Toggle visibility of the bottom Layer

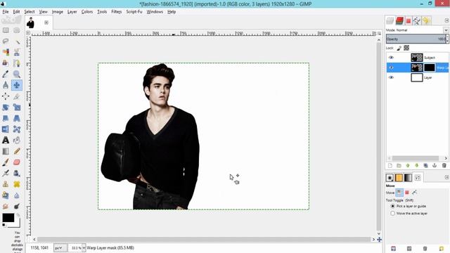pos(391,77)
